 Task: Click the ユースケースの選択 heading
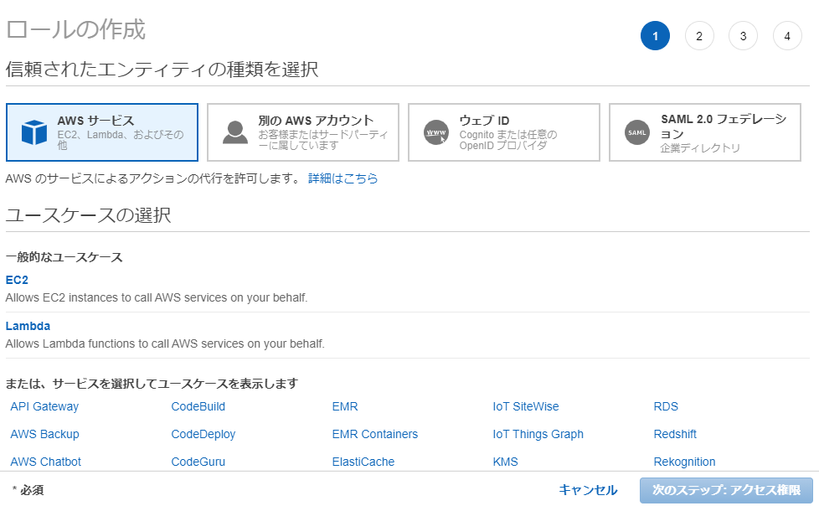(x=88, y=215)
